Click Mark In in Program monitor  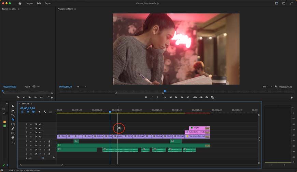tap(152, 97)
